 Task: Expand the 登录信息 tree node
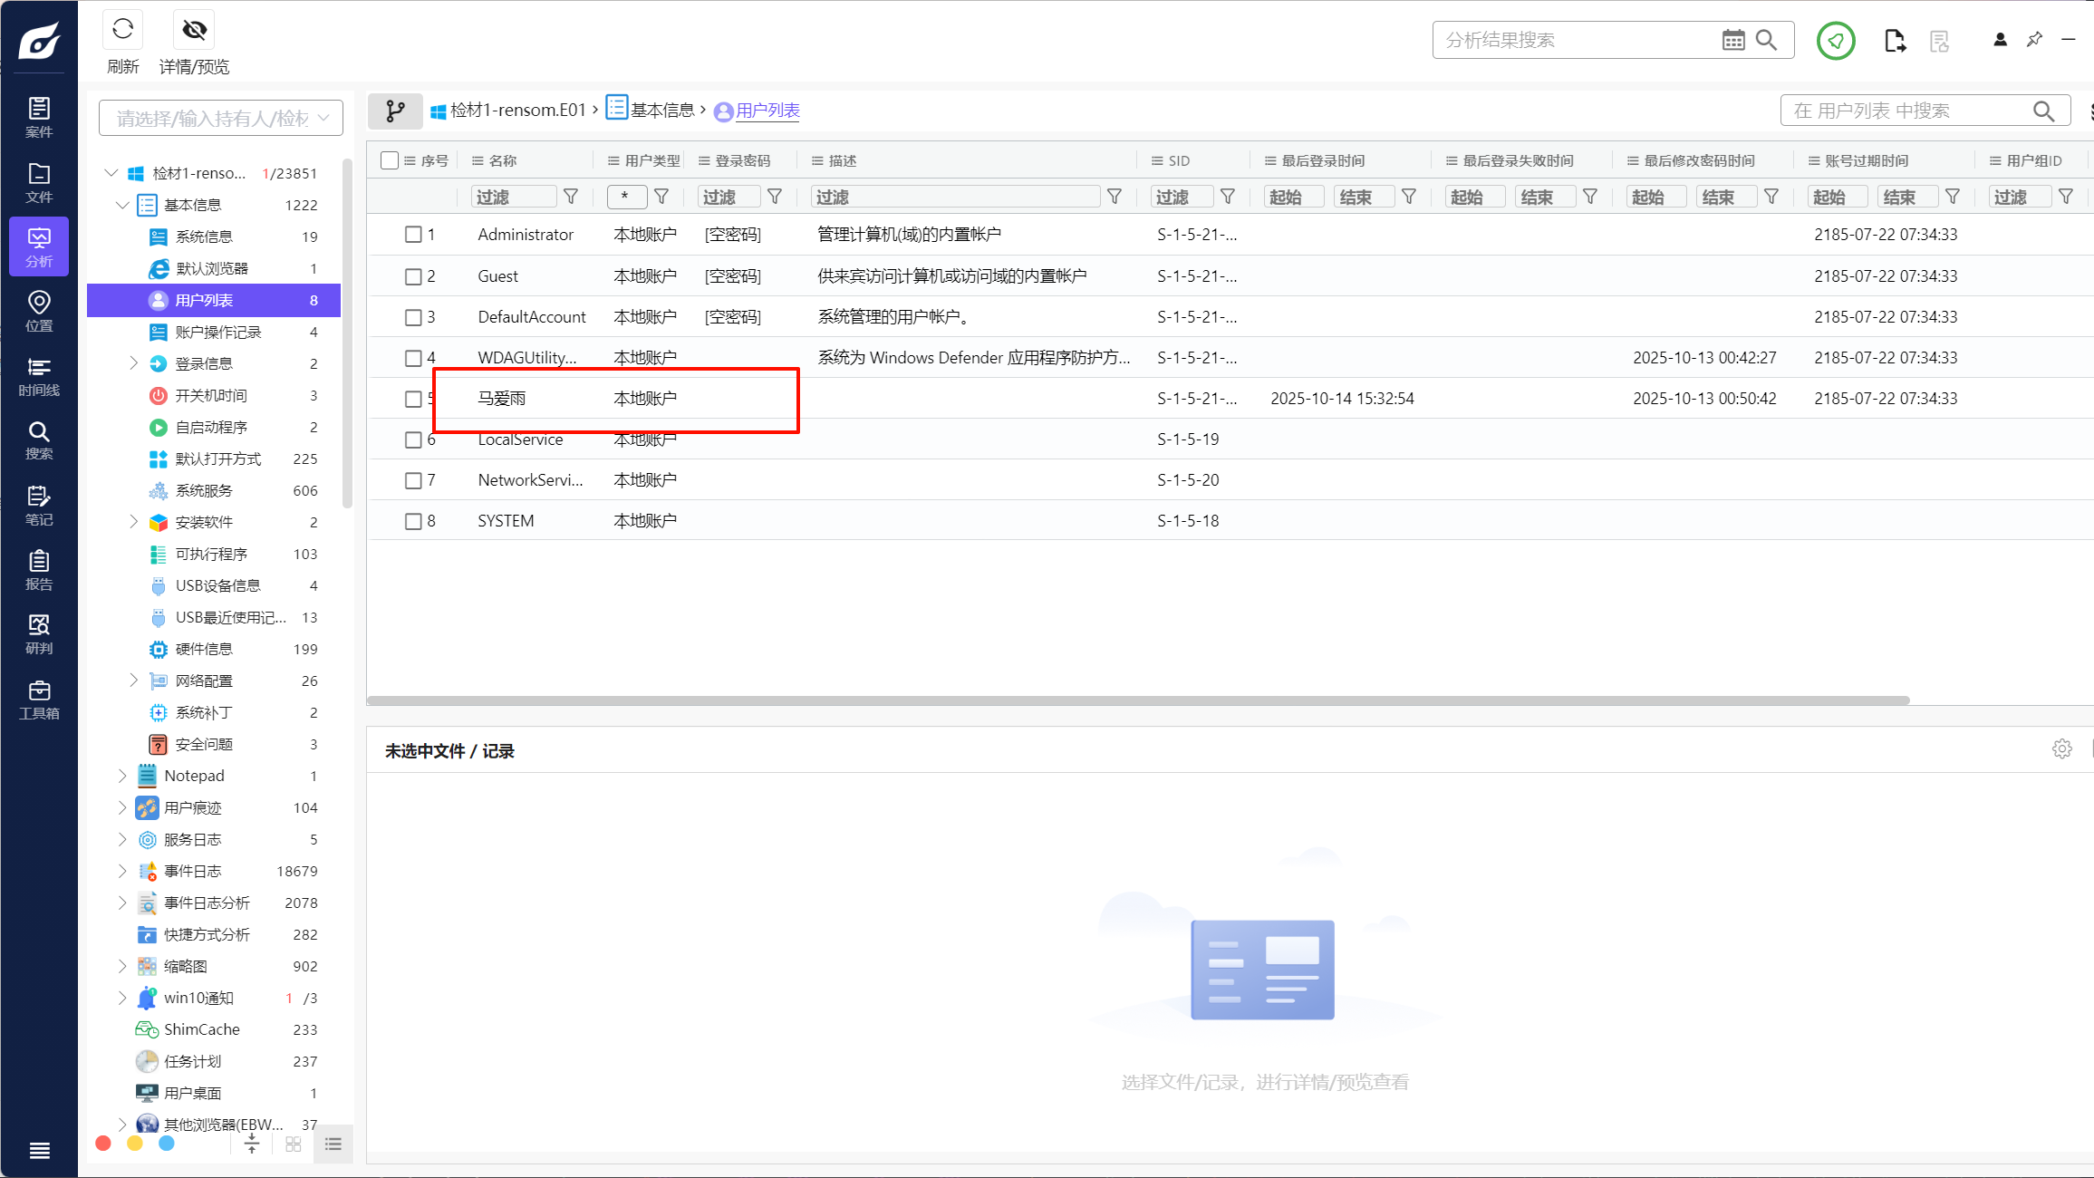134,363
